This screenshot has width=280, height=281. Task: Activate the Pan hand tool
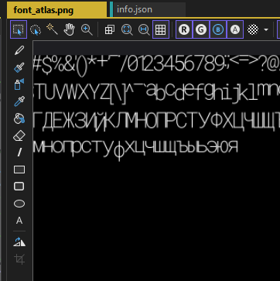(x=69, y=29)
